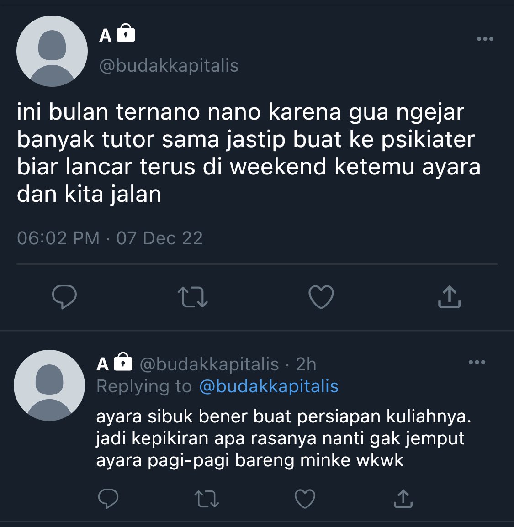The height and width of the screenshot is (527, 514).
Task: Open the profile avatar on the reply tweet
Action: [49, 385]
